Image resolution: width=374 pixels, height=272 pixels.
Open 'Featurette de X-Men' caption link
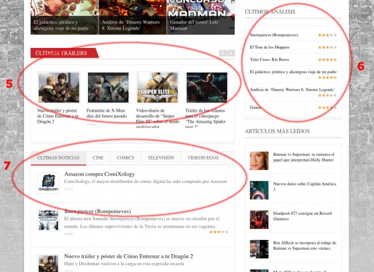pyautogui.click(x=106, y=114)
